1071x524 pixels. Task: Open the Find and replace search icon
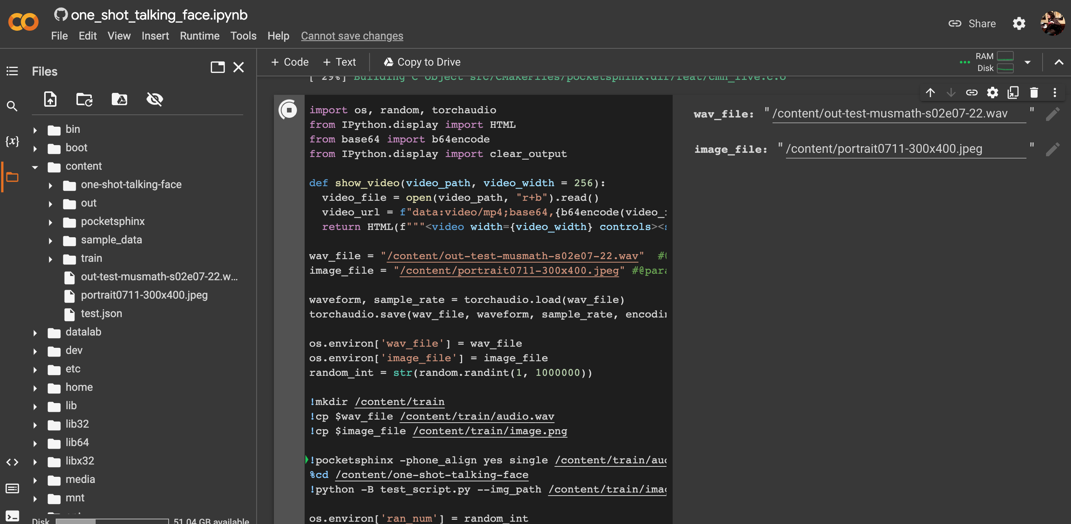[x=12, y=106]
